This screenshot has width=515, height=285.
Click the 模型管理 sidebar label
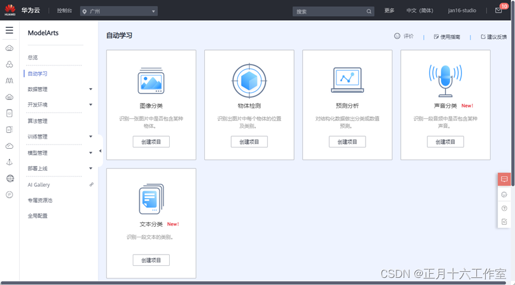coord(38,153)
